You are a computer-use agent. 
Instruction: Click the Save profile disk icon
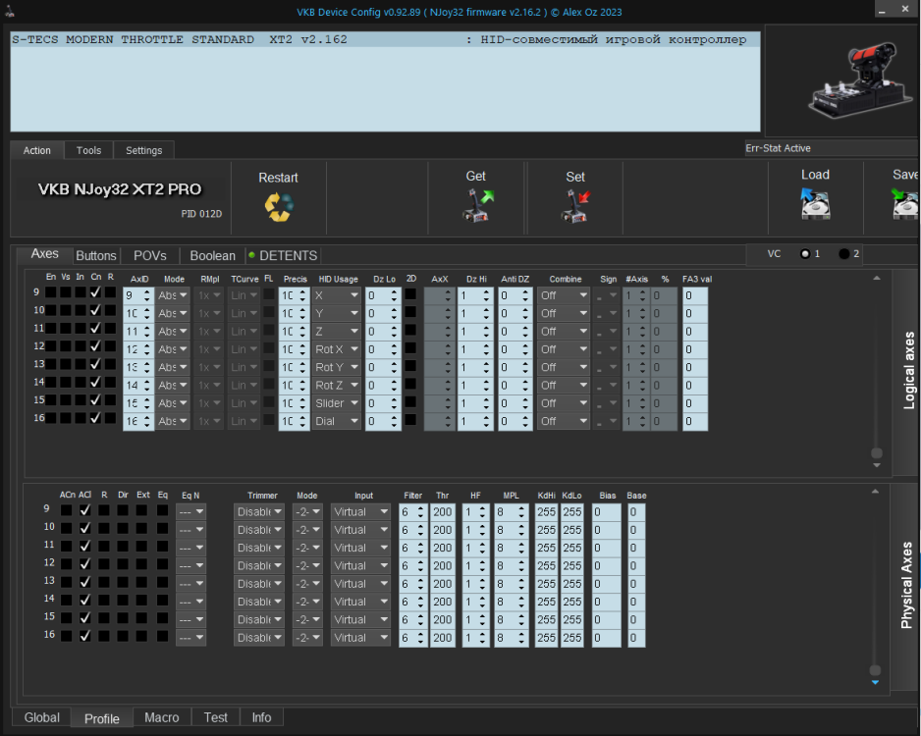904,204
